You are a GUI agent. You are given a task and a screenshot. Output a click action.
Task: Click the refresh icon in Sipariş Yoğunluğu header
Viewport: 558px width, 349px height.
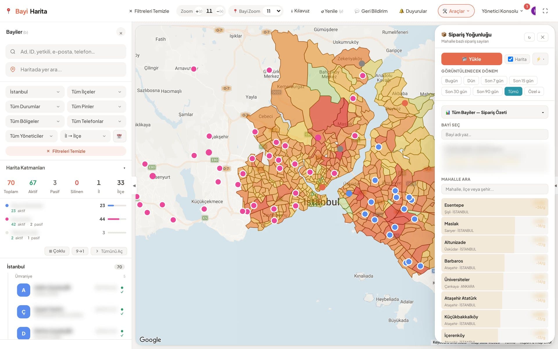(529, 37)
